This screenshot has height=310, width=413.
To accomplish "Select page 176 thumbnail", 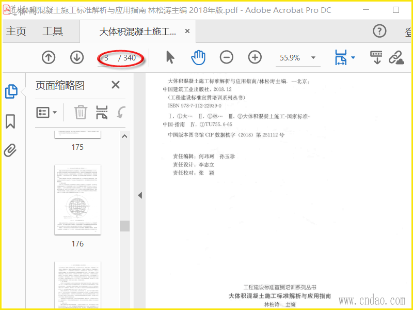I will click(x=78, y=200).
